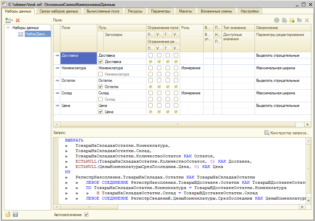Uncheck the Доставка header checkbox
315x221 pixels.
click(101, 61)
